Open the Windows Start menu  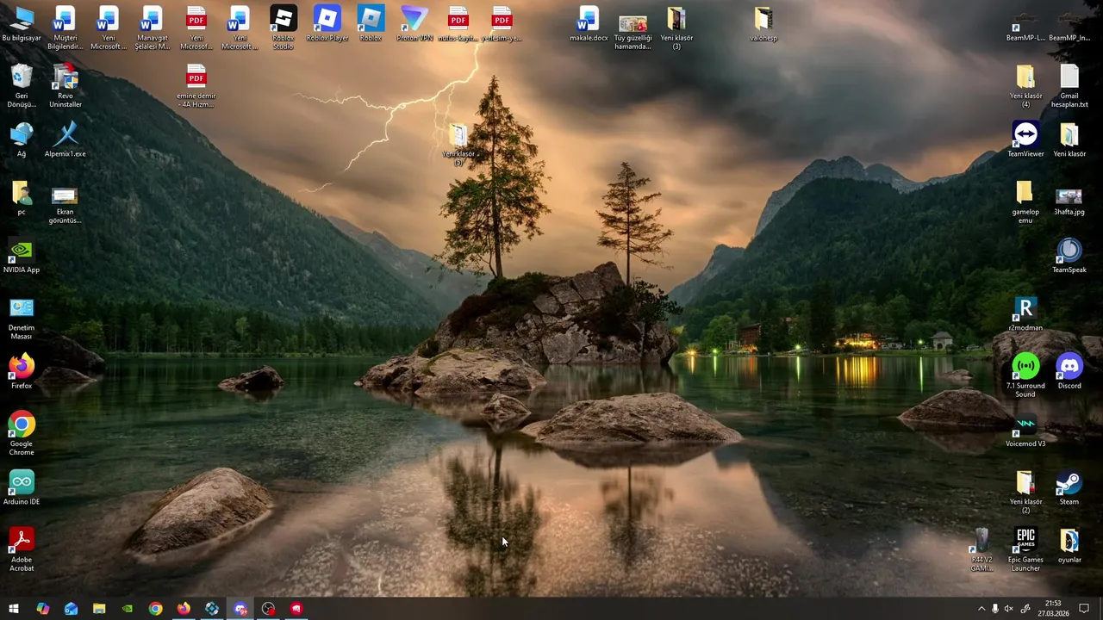(14, 609)
